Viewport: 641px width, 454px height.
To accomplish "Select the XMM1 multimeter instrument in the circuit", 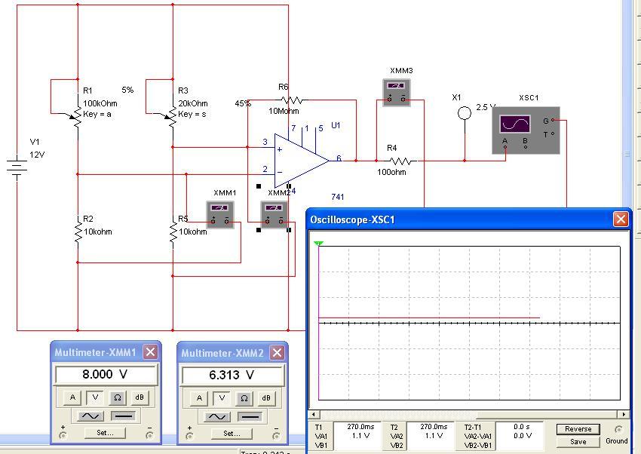I will pyautogui.click(x=220, y=214).
